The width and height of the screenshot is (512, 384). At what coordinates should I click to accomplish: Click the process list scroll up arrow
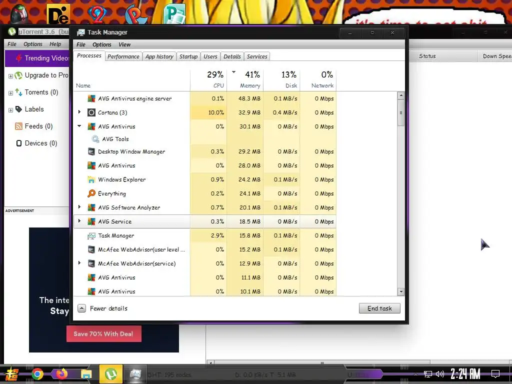tap(401, 95)
